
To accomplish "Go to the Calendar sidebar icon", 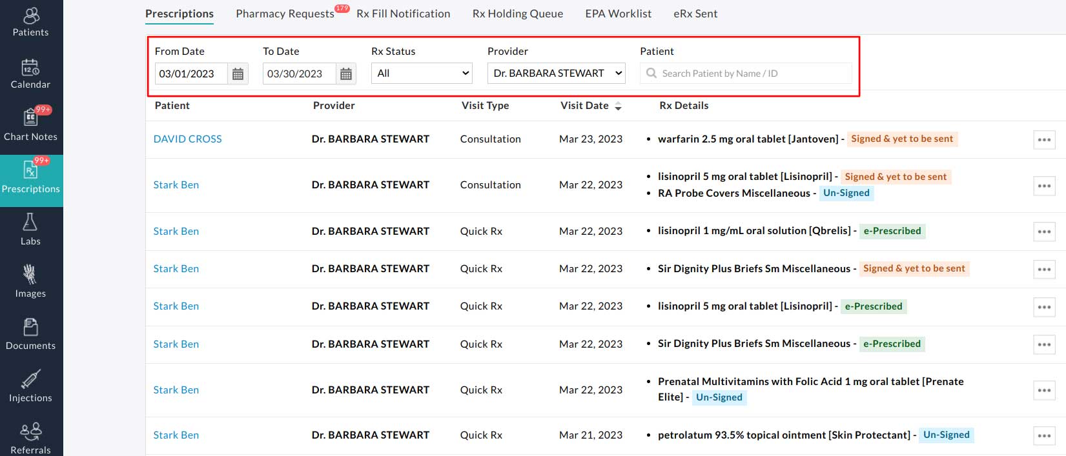I will tap(30, 68).
